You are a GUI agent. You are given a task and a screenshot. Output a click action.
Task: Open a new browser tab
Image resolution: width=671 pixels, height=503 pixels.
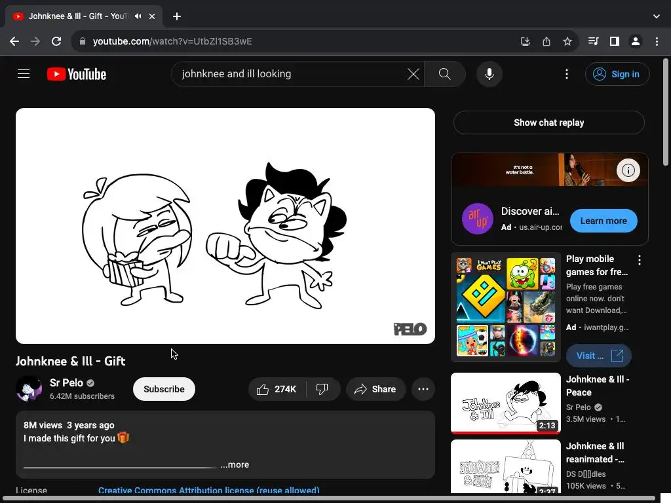coord(177,16)
